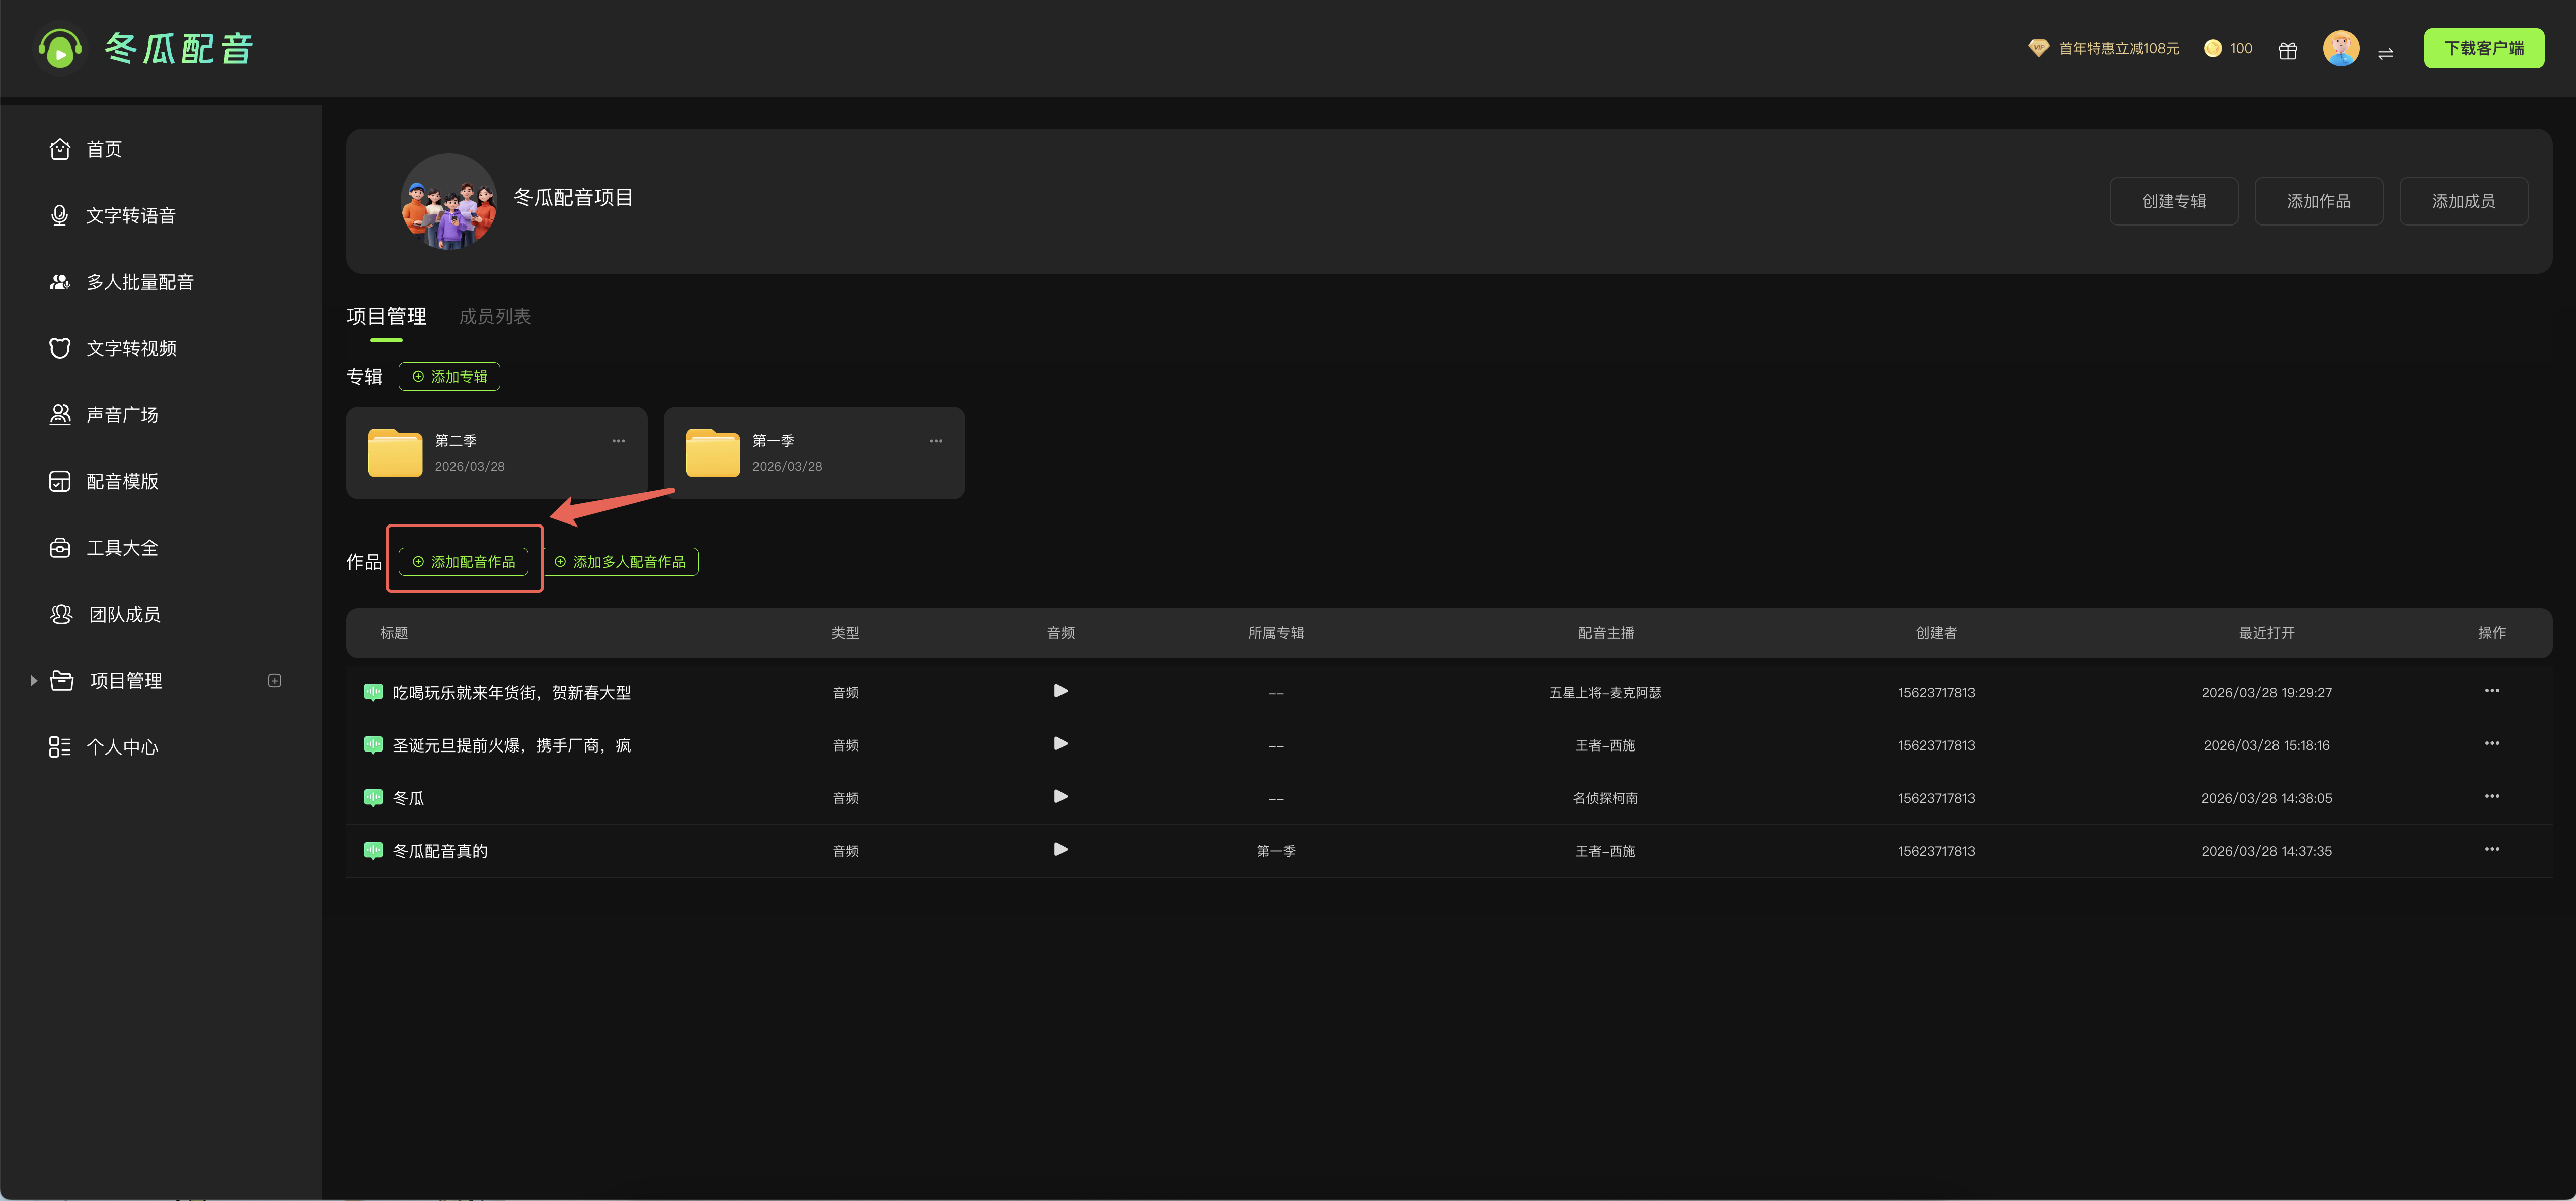Open the user avatar profile
Screen dimensions: 2576x1201
click(x=2340, y=48)
